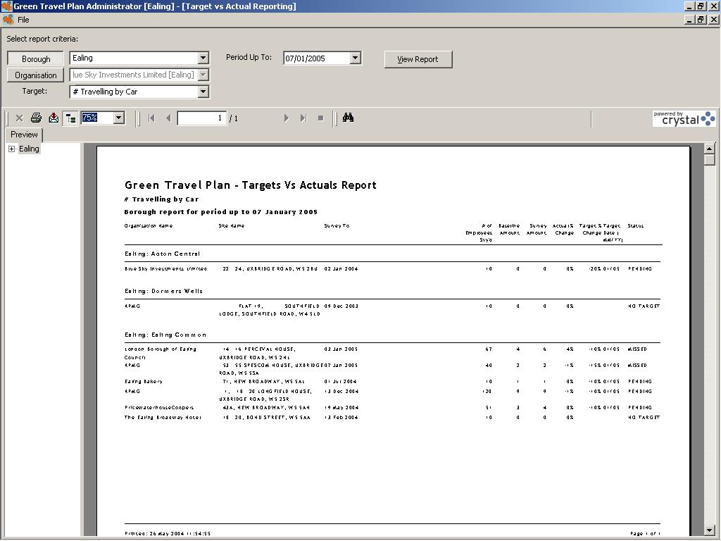This screenshot has width=721, height=541.
Task: Open the Borough dropdown showing Ealing
Action: click(203, 58)
